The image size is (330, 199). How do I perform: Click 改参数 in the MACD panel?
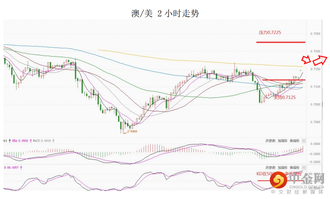point(270,141)
